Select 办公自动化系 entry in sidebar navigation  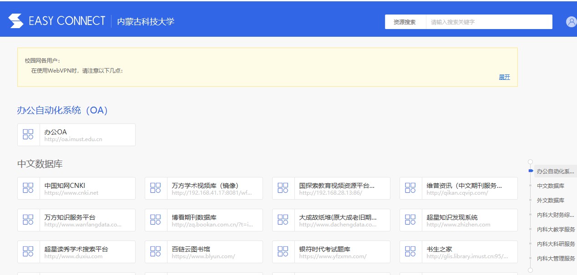click(x=556, y=171)
